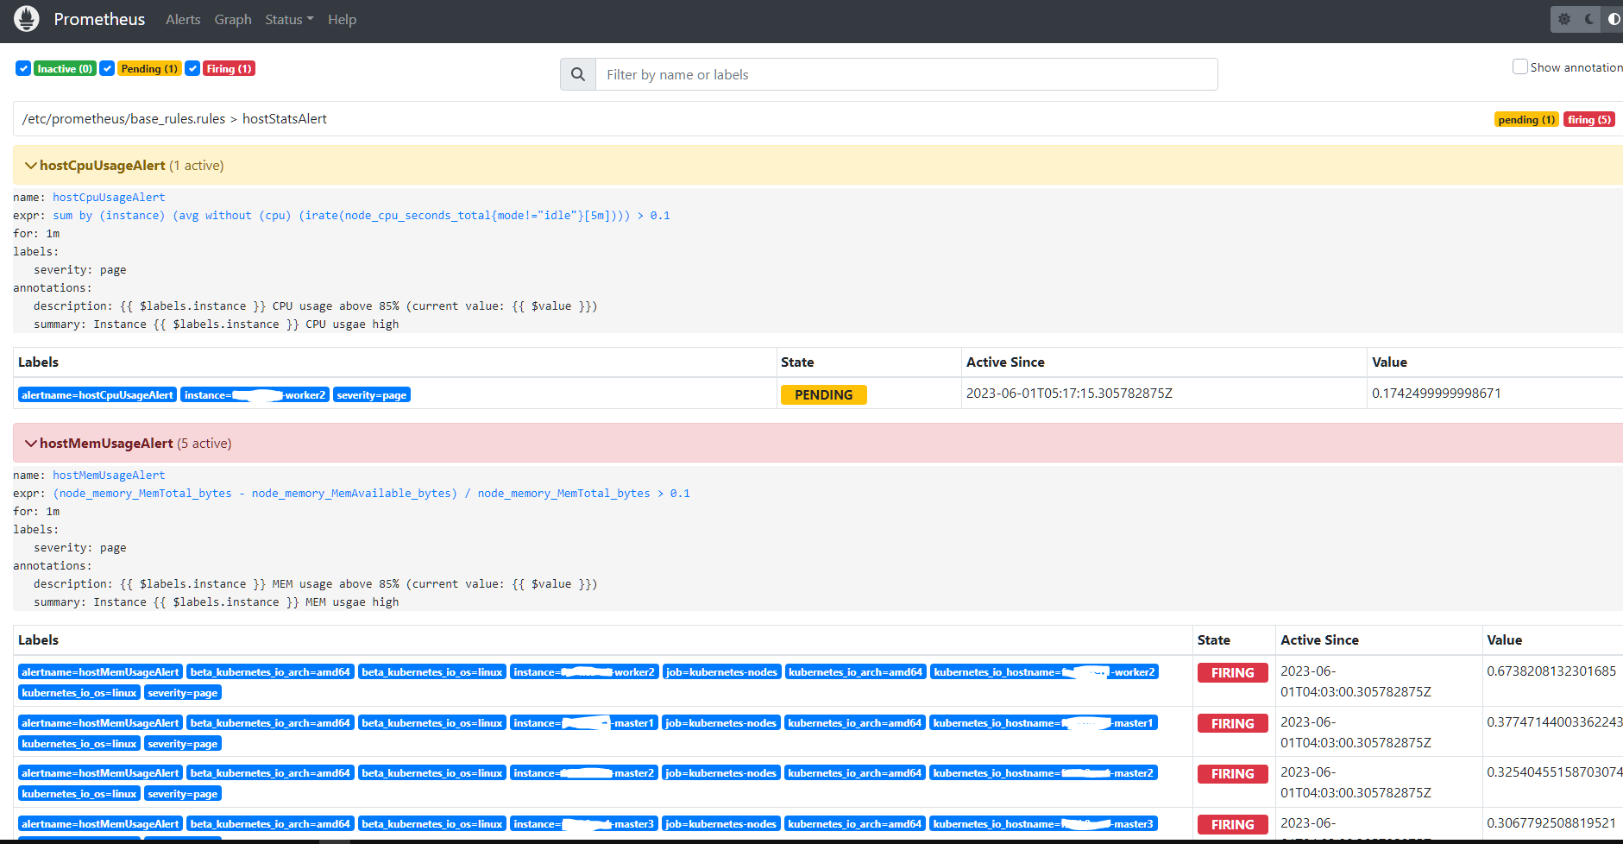Enable the Show annotations checkbox

point(1519,67)
